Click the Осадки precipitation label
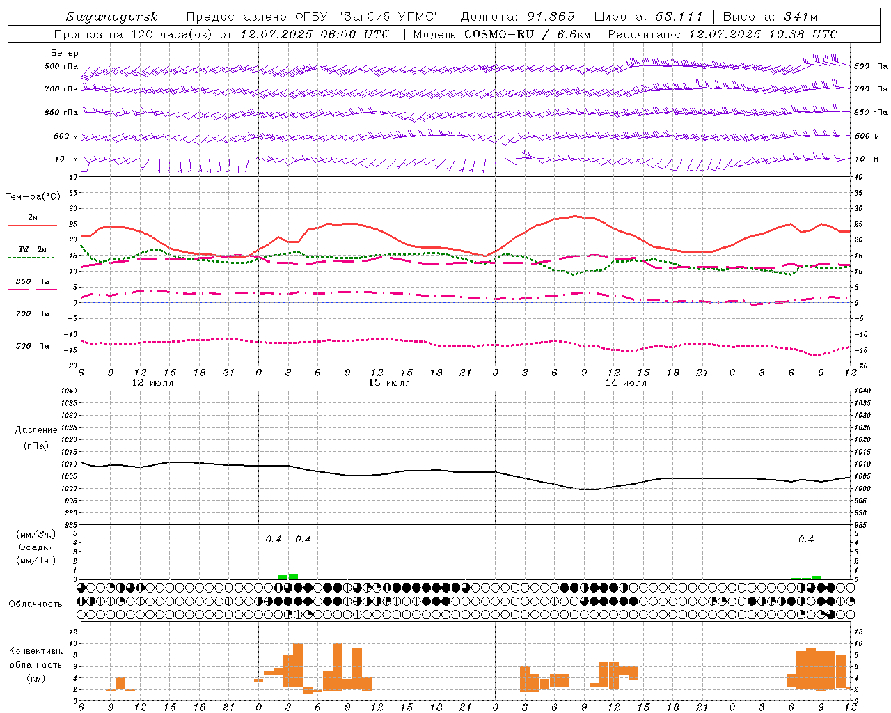The width and height of the screenshot is (891, 713). click(x=36, y=547)
